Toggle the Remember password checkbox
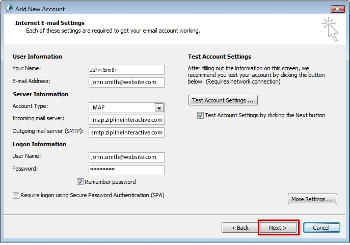 click(80, 182)
